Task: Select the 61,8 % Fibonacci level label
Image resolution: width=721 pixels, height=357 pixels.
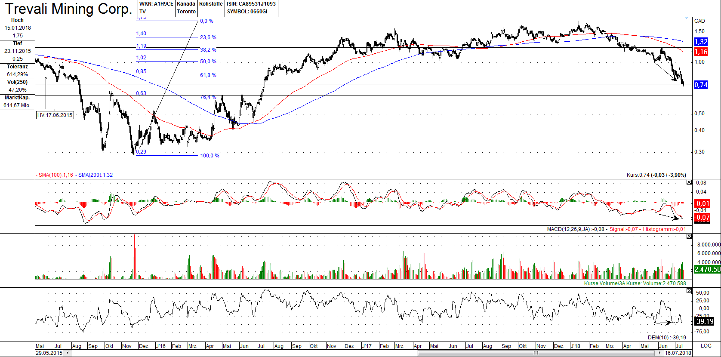Action: click(x=208, y=75)
